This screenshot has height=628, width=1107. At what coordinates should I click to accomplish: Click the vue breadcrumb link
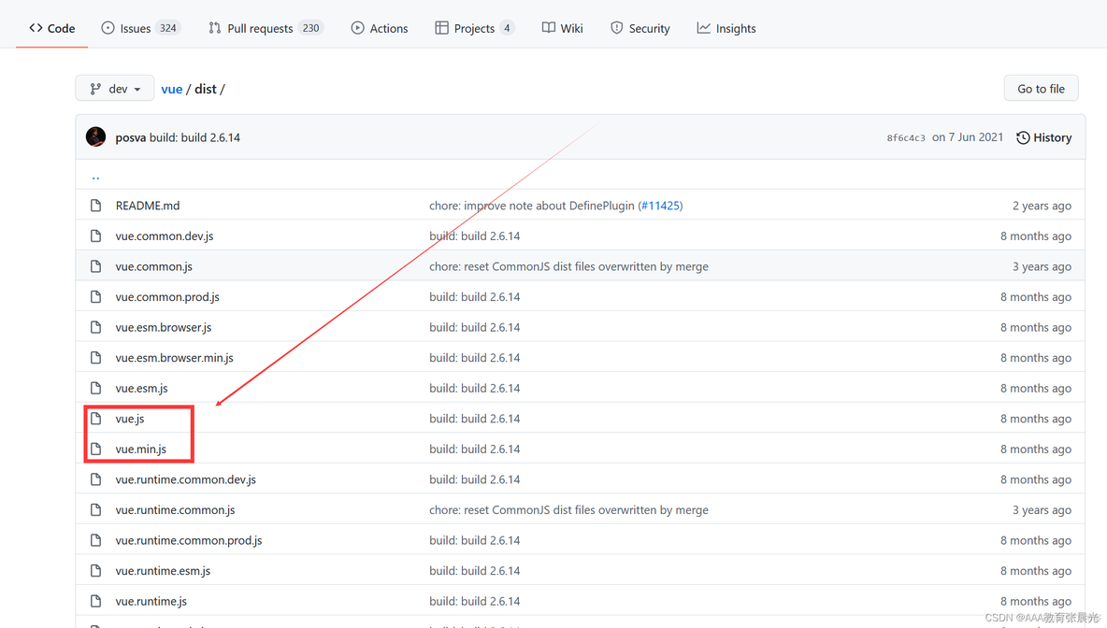pyautogui.click(x=171, y=89)
